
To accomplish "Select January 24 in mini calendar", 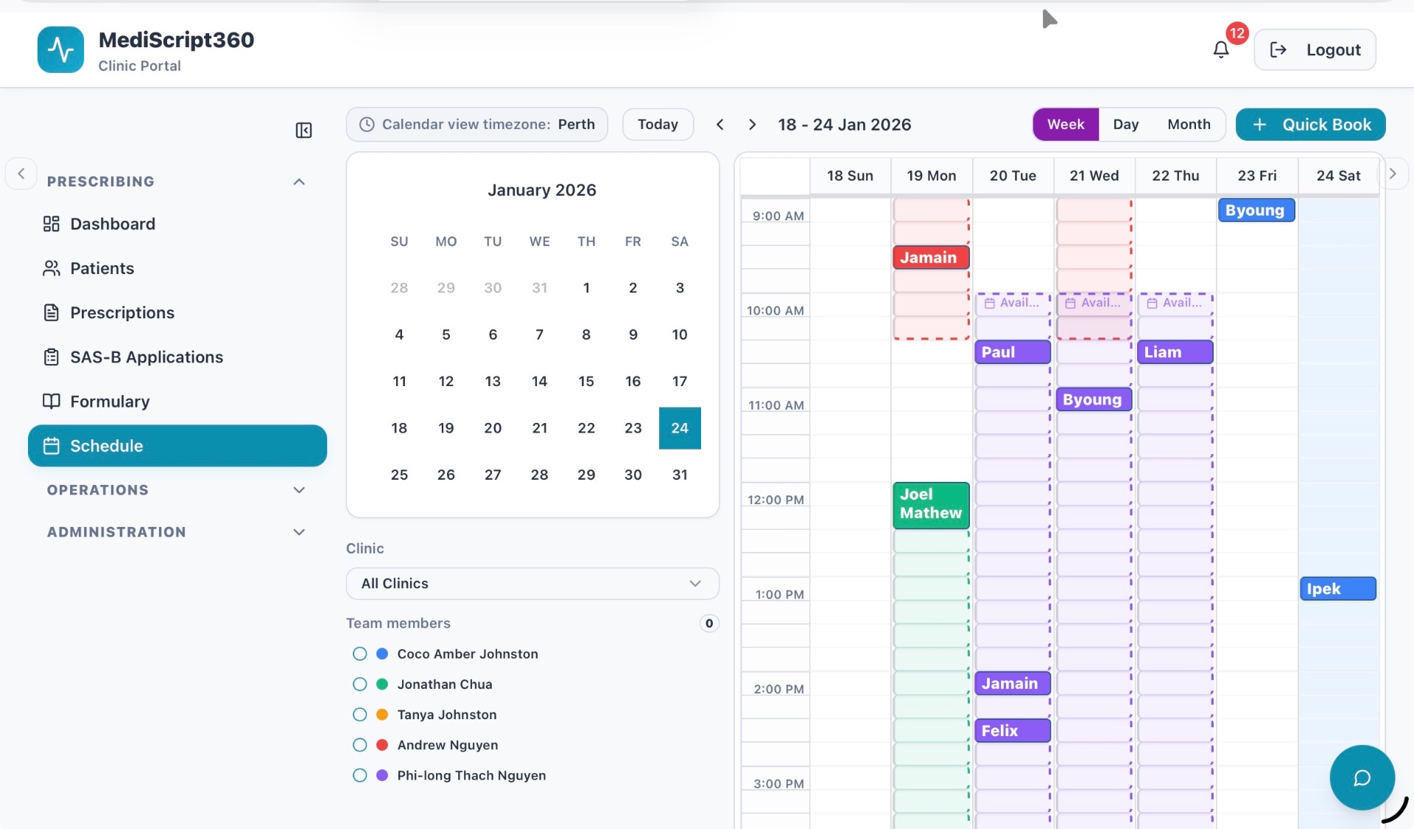I will 680,428.
